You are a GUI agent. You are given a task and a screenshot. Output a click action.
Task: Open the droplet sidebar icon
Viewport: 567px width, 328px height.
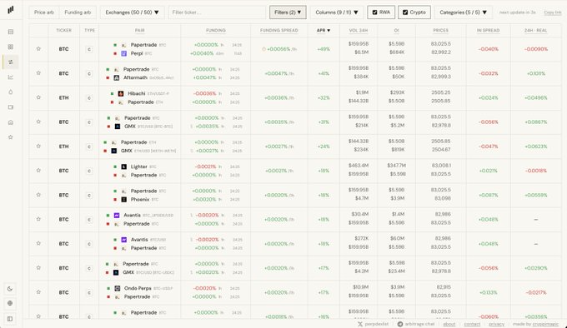coord(11,92)
